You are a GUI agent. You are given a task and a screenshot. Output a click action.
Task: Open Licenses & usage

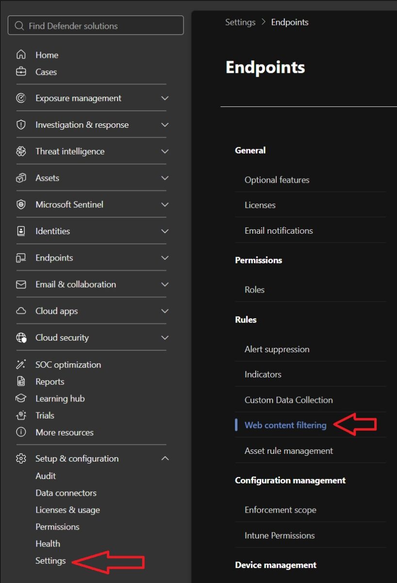[67, 510]
